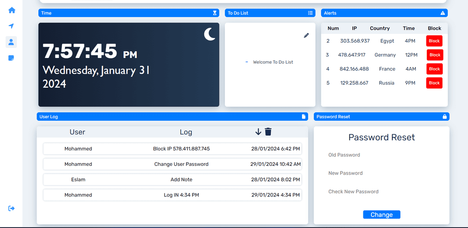Click the Time panel header bar

(129, 13)
